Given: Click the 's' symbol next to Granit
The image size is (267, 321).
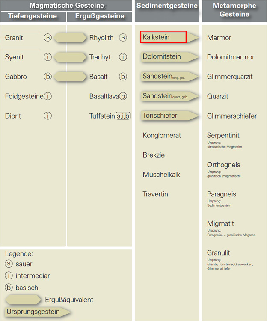Looking at the screenshot, I should 47,38.
